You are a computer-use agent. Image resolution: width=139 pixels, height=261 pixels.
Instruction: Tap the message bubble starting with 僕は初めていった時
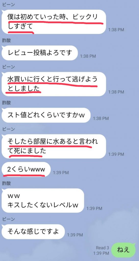pos(54,22)
